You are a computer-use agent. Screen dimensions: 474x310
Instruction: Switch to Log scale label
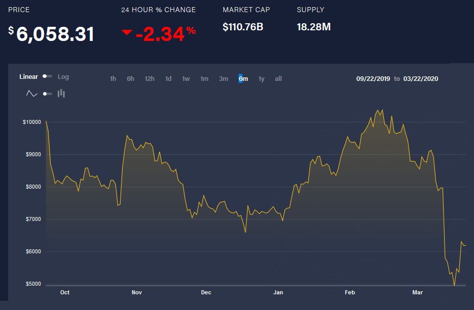[63, 77]
